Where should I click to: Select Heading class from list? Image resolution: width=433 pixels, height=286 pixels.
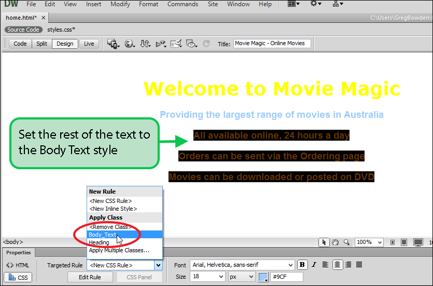coord(124,242)
